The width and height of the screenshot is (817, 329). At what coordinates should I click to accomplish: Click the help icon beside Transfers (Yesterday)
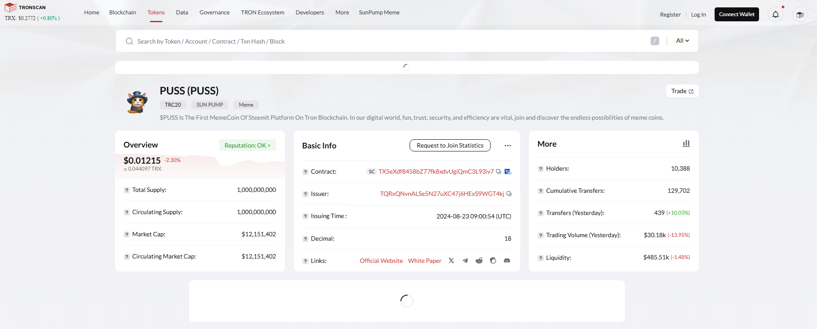[541, 213]
